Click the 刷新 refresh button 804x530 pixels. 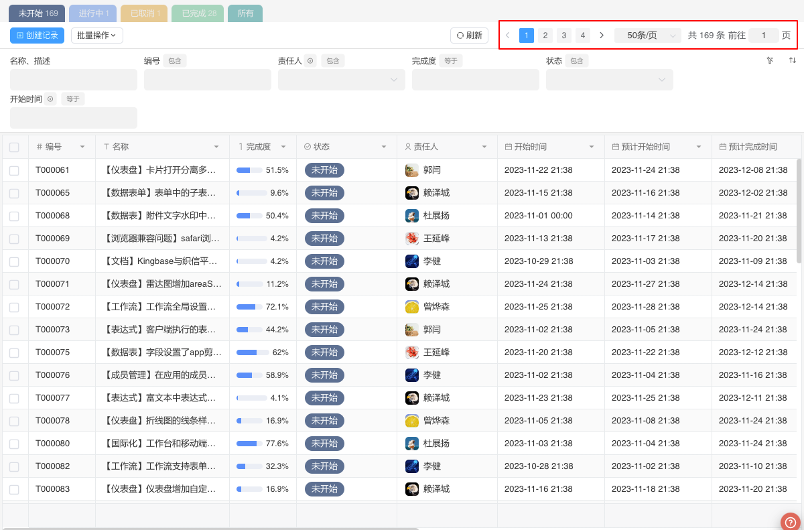pos(469,36)
